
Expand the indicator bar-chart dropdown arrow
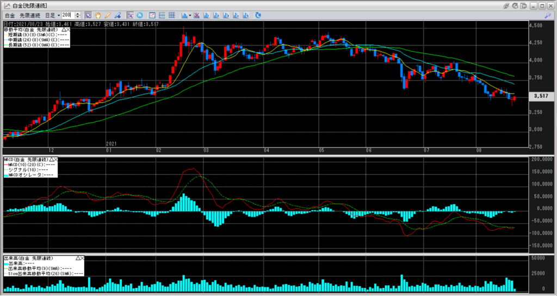point(190,15)
